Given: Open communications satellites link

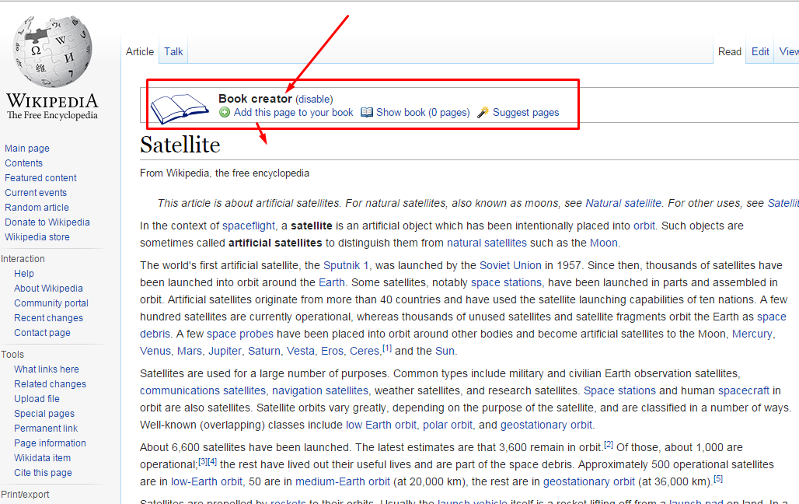Looking at the screenshot, I should (x=203, y=390).
